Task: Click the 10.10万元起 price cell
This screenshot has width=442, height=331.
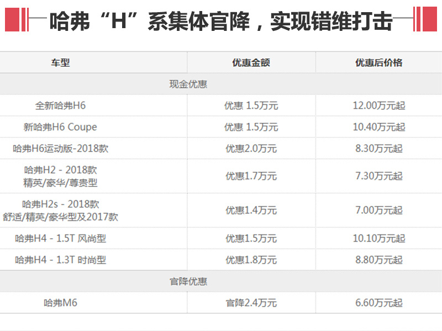Action: point(379,238)
